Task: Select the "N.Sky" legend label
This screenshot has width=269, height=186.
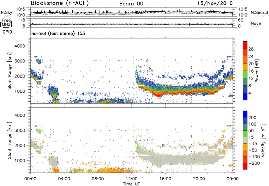Action: tap(6, 12)
